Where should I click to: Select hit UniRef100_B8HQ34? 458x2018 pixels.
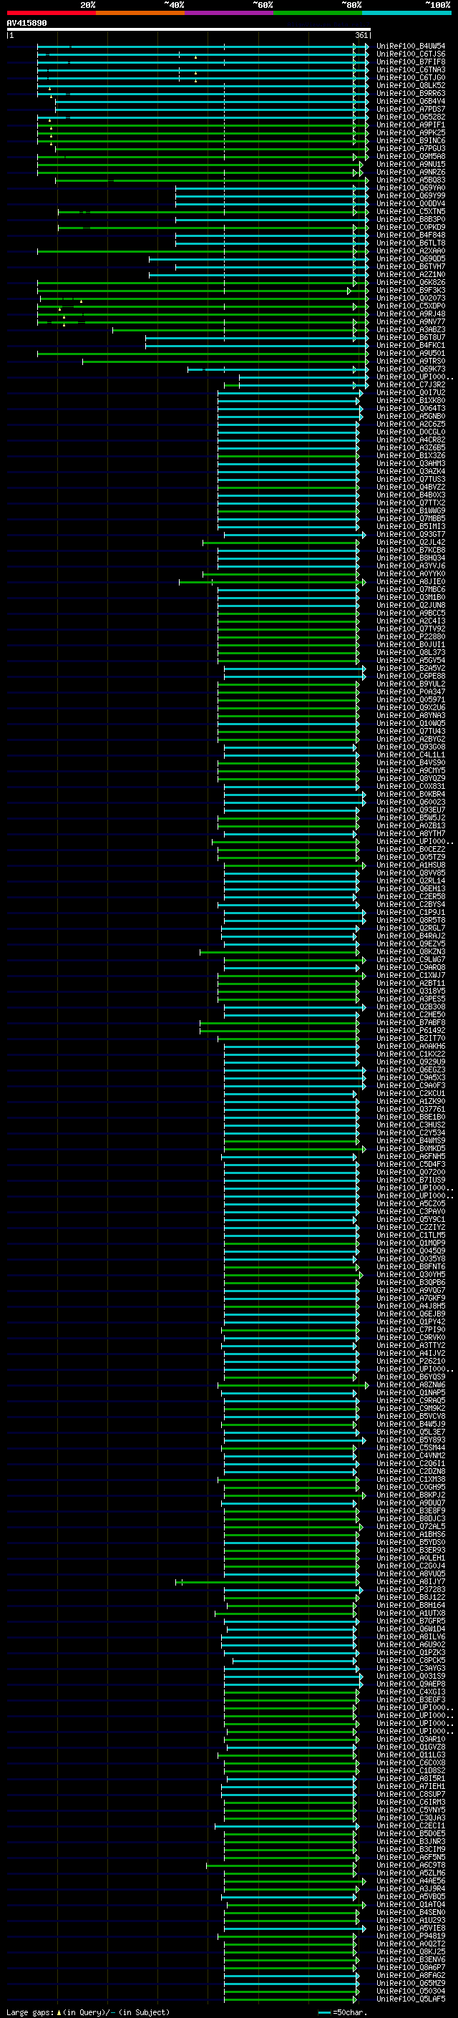pos(411,558)
